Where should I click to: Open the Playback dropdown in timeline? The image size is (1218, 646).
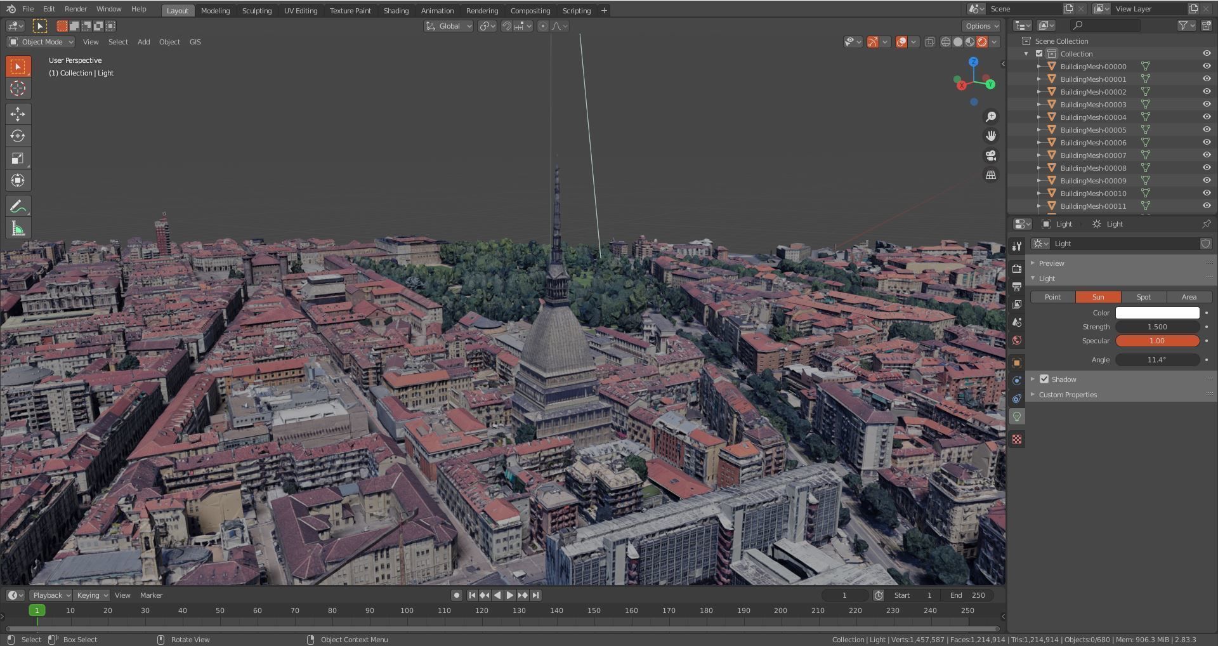coord(51,595)
